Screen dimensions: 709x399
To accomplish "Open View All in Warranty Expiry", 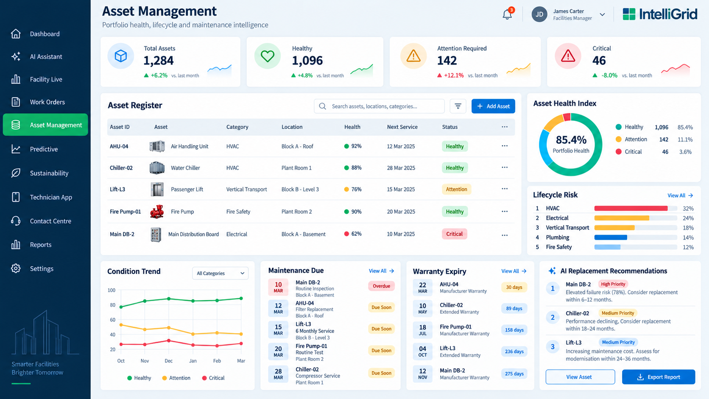I will 514,271.
